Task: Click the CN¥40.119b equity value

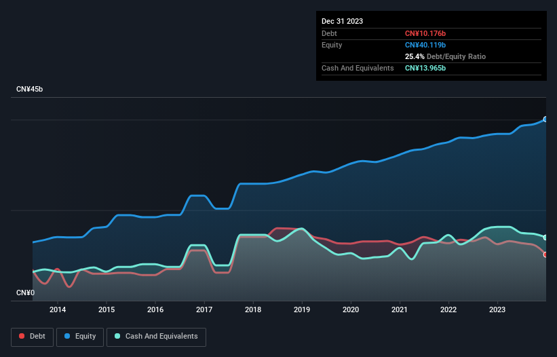Action: tap(425, 45)
